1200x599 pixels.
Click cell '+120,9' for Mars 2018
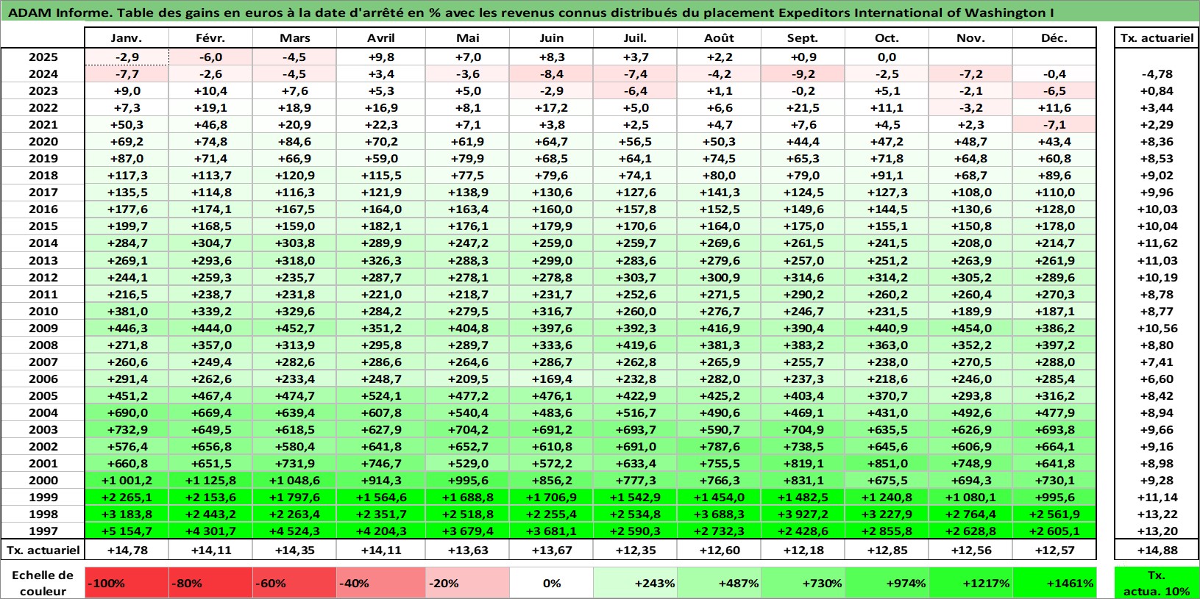[294, 175]
